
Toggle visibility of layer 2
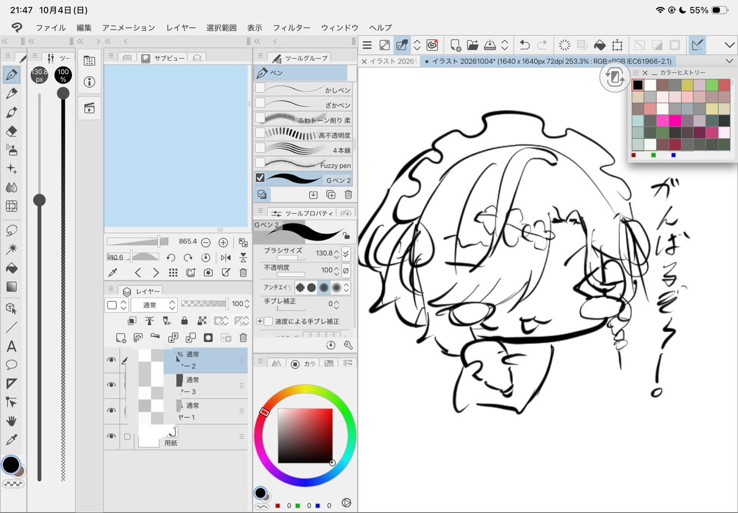tap(111, 360)
